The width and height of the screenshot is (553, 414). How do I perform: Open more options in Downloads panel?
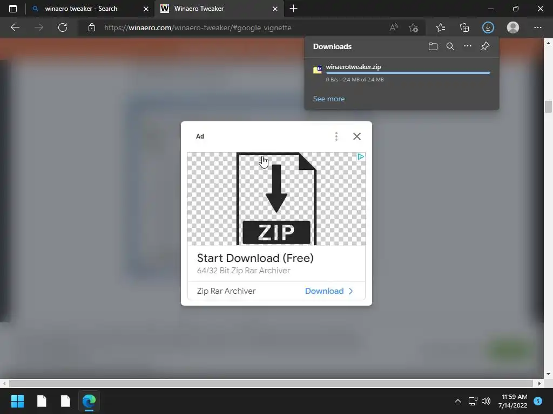(468, 46)
